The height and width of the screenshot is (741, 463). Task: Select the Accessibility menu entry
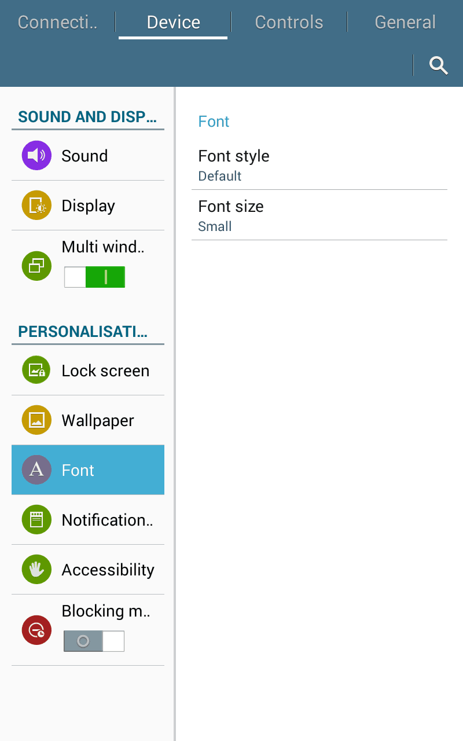[x=108, y=569]
